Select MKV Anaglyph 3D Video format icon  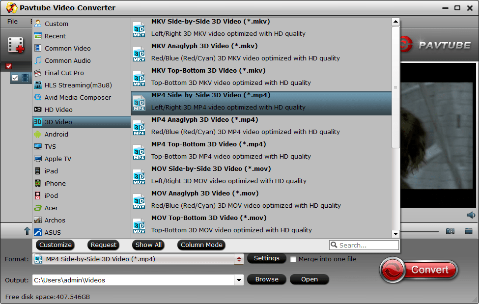139,54
